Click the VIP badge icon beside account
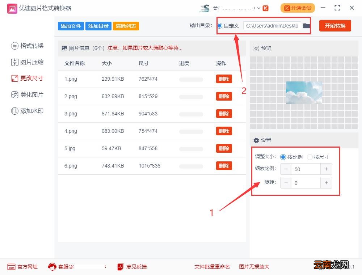This screenshot has width=362, height=275. pyautogui.click(x=265, y=8)
